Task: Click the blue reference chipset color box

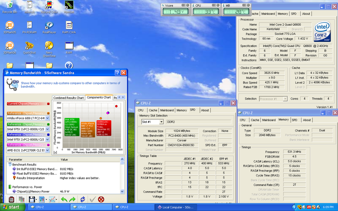Action: [x=48, y=135]
